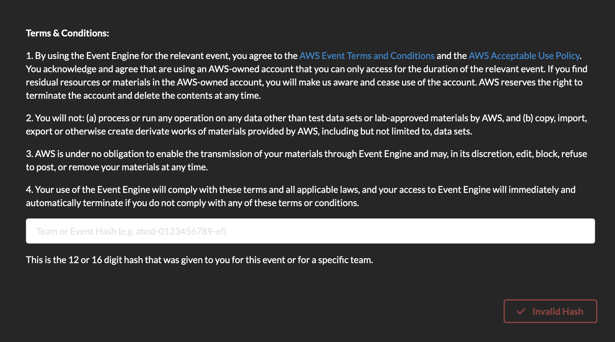Click the 12 or 16 digit hash helper text
The width and height of the screenshot is (615, 342).
(x=199, y=260)
